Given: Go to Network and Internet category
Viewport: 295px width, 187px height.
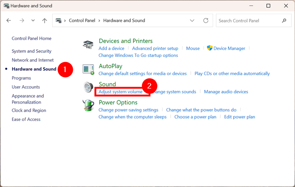Looking at the screenshot, I should (33, 60).
